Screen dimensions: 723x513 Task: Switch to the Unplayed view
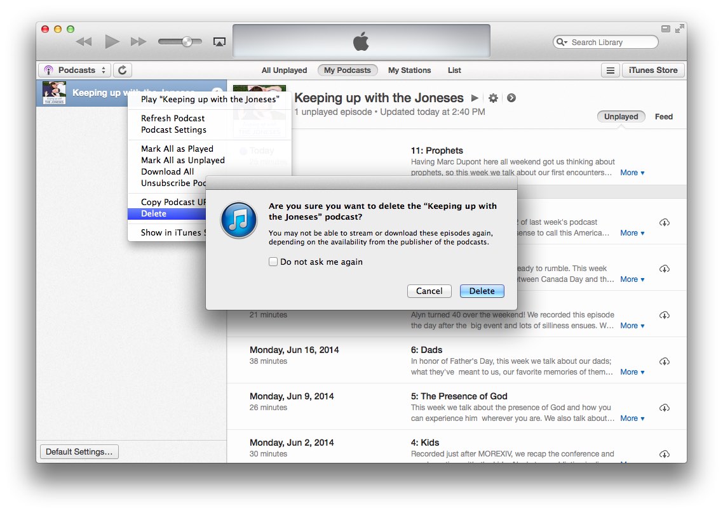click(x=621, y=117)
